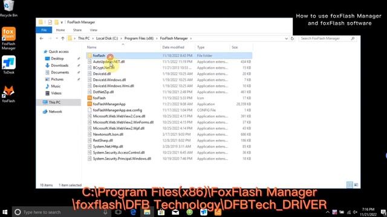Switch to large icons view layout
Image resolution: width=387 pixels, height=217 pixels.
pos(356,185)
